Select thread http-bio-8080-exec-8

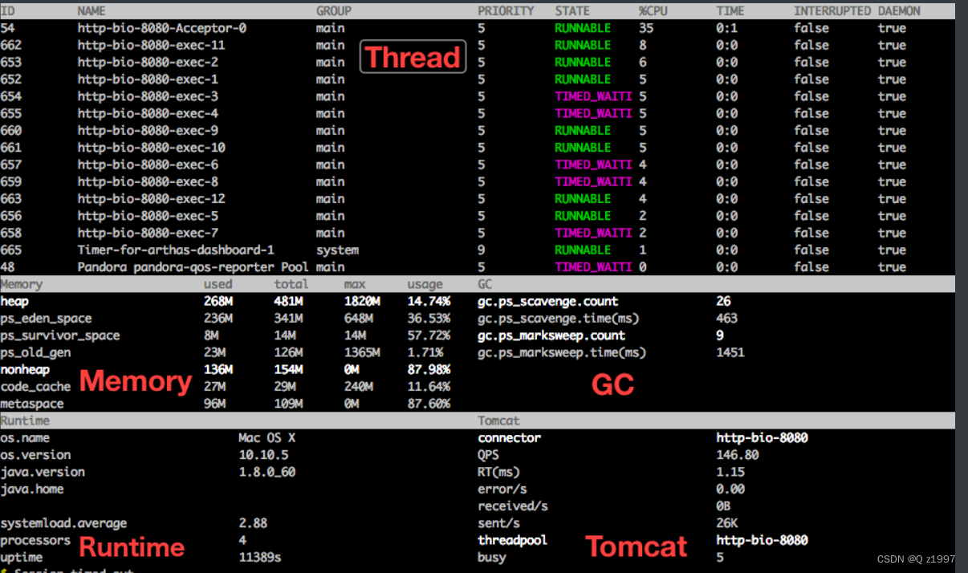[x=148, y=182]
